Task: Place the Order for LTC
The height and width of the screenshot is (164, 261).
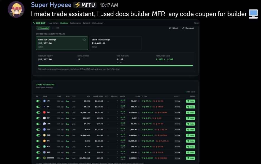Action: pos(191,101)
